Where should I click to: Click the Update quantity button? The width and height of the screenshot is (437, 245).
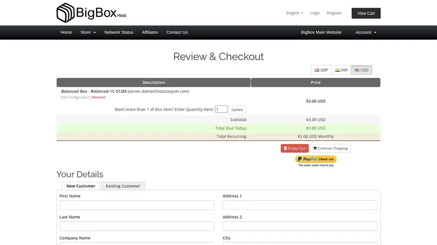point(237,109)
